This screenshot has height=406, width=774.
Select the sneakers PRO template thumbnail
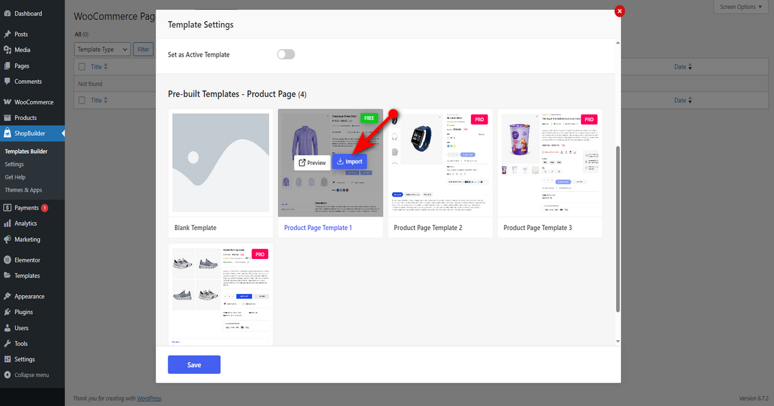click(x=221, y=294)
